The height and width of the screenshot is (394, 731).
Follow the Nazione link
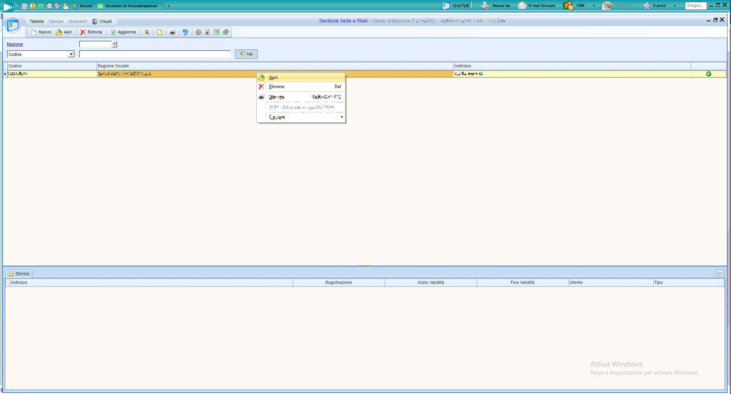[x=15, y=44]
